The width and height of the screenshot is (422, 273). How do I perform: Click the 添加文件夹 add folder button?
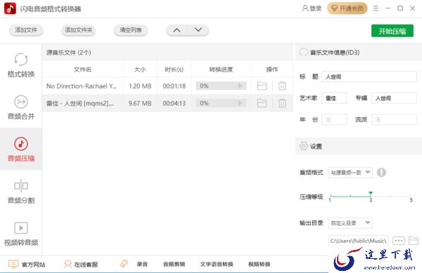click(x=78, y=30)
